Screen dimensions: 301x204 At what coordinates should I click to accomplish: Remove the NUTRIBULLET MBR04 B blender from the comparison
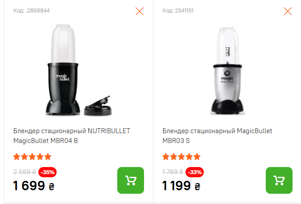[140, 11]
